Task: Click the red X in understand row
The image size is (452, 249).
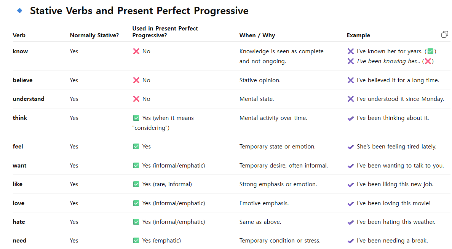Action: (136, 99)
